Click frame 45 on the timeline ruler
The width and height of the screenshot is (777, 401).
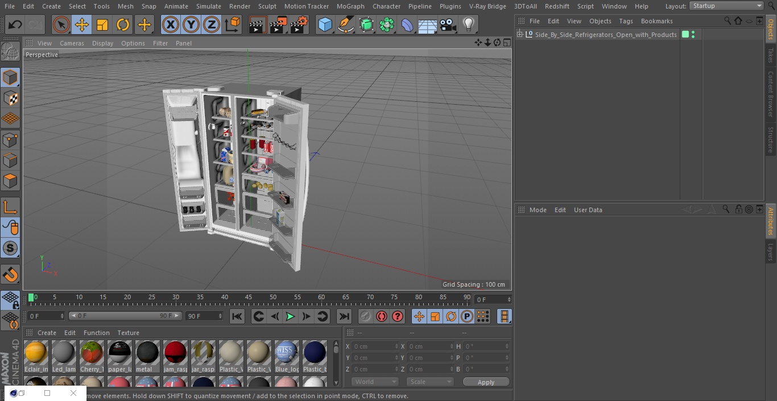pyautogui.click(x=249, y=298)
